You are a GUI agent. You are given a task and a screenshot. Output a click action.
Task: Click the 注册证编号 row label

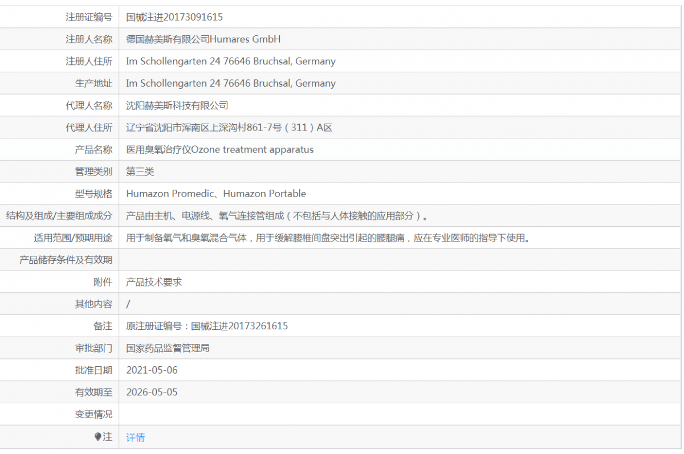click(89, 17)
